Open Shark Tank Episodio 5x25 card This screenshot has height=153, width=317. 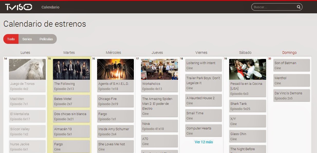248,106
